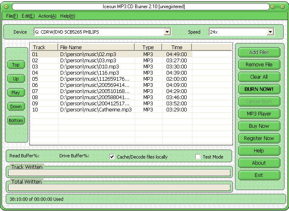
Task: Click the Clear All button
Action: point(259,77)
